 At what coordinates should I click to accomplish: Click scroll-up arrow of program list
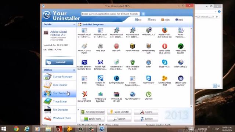tap(191, 29)
